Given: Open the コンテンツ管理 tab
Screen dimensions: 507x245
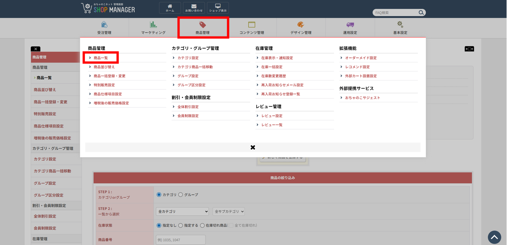Looking at the screenshot, I should [x=252, y=28].
